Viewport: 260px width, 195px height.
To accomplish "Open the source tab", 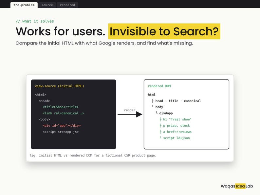I will click(x=47, y=5).
